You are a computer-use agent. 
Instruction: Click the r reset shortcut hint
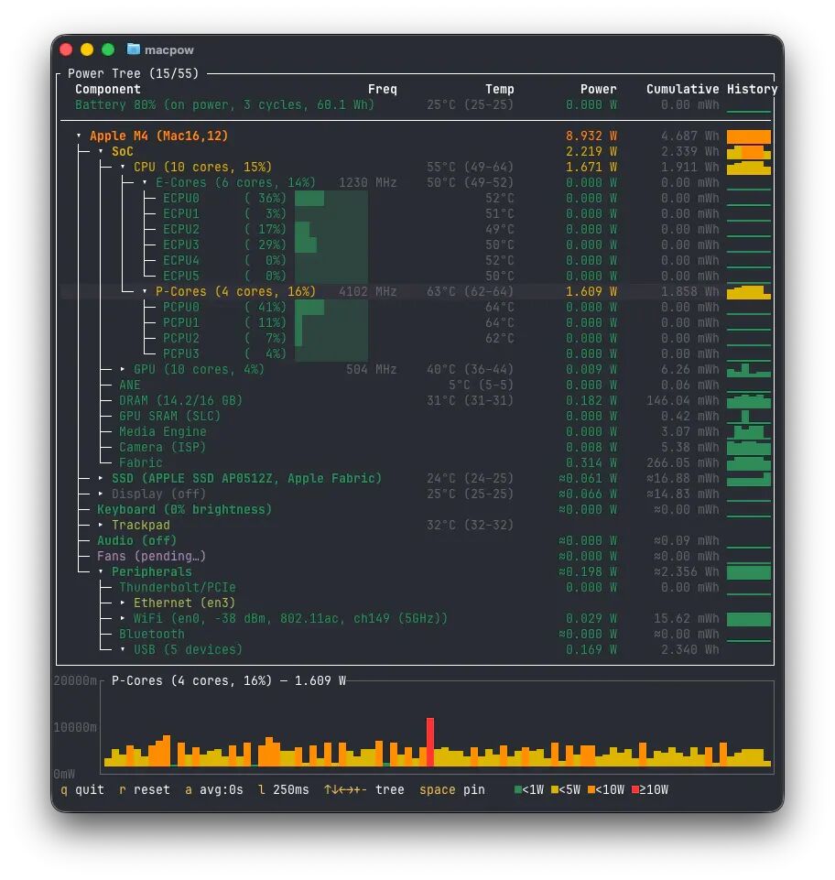pos(145,789)
